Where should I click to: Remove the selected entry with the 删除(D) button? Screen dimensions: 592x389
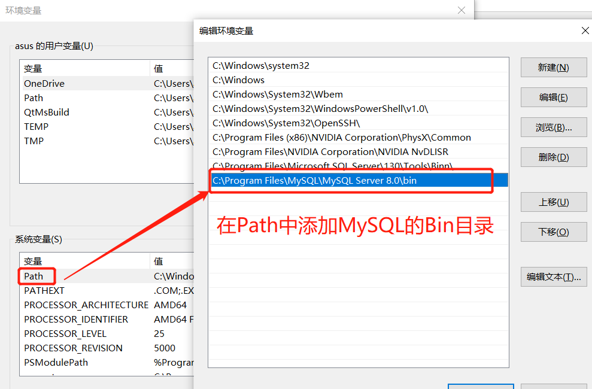(554, 157)
